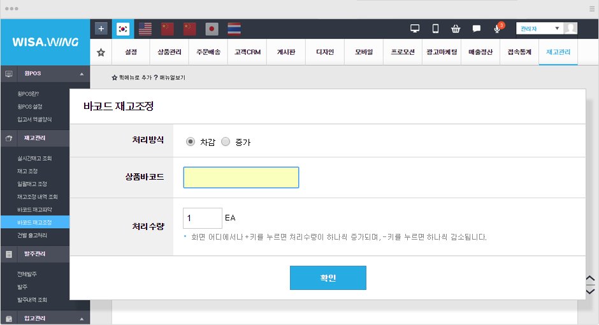Collapse the 윙POS sidebar section arrow
599x325 pixels.
pos(82,74)
